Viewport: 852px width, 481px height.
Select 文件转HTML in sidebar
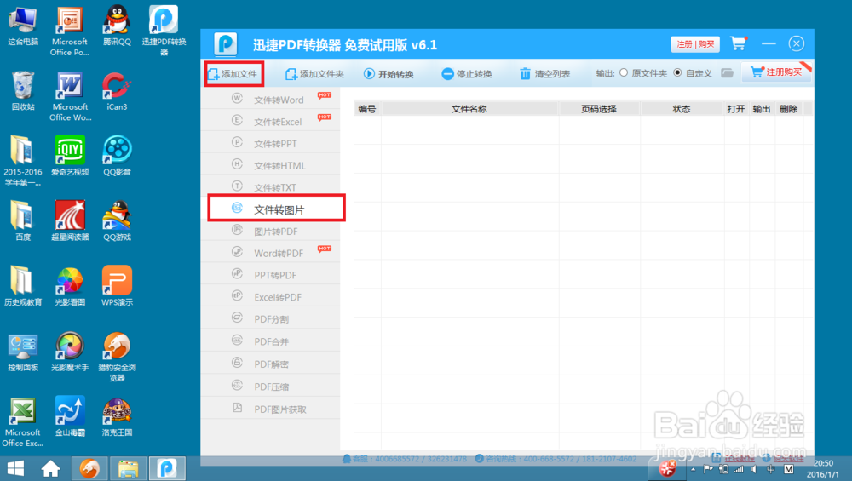271,165
